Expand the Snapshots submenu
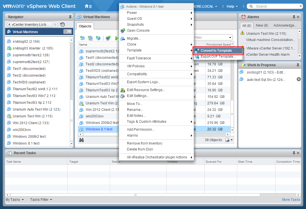 (156, 25)
